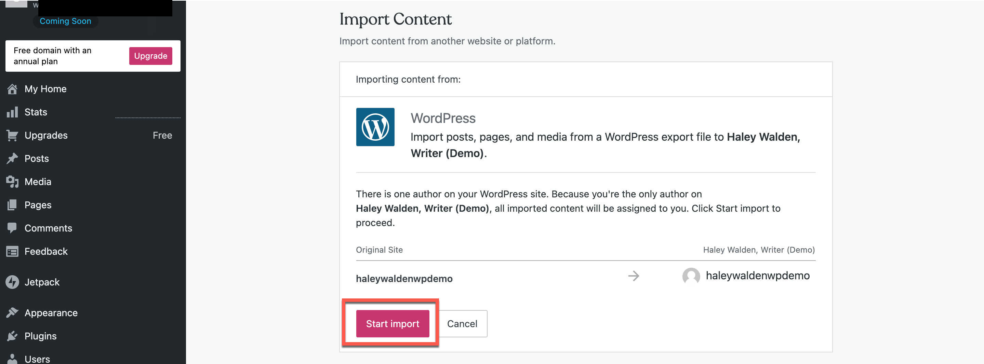Click the Jetpack lightning icon

(x=12, y=282)
